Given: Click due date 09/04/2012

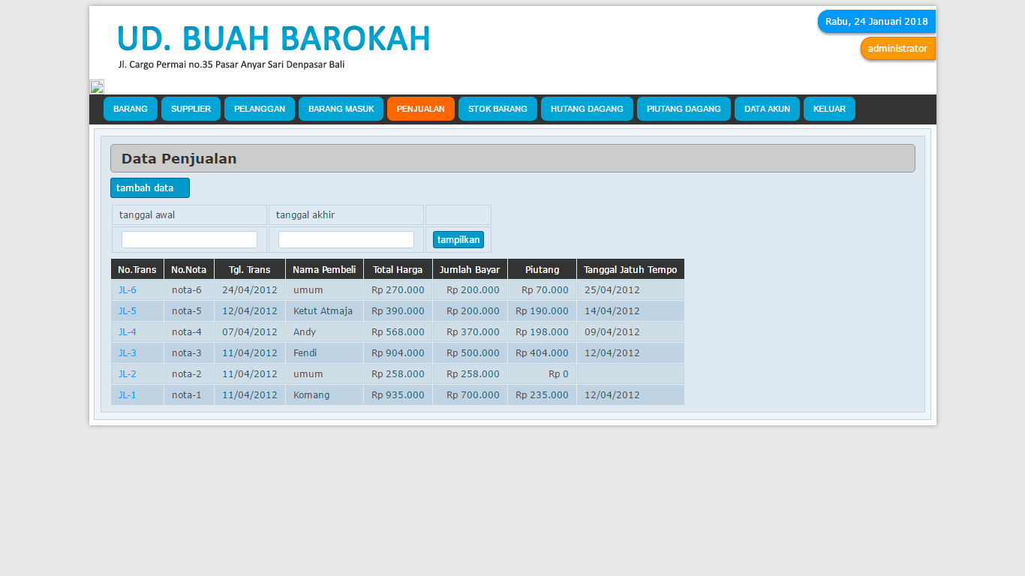Looking at the screenshot, I should tap(612, 332).
